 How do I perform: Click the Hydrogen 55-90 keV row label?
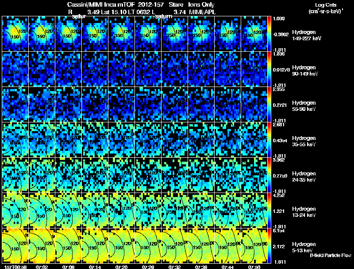(x=304, y=106)
